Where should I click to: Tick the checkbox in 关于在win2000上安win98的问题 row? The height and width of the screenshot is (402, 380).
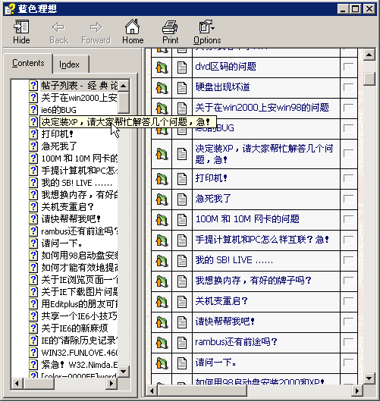[x=349, y=108]
